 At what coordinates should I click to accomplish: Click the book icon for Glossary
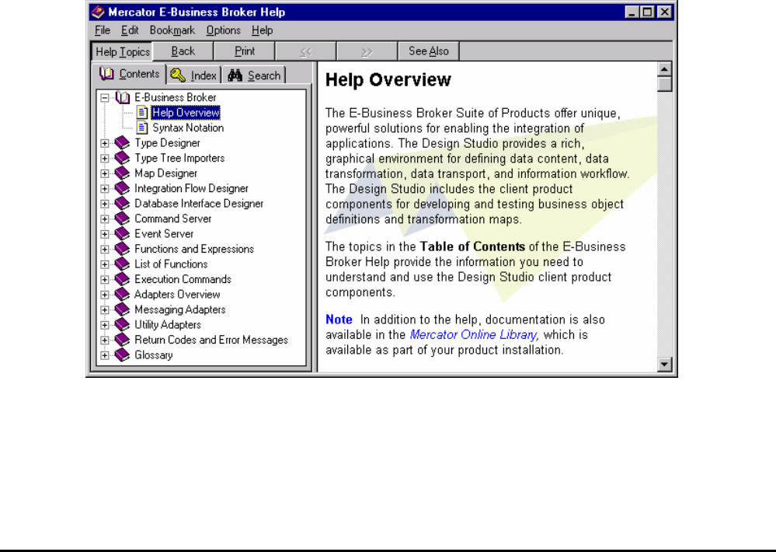122,355
